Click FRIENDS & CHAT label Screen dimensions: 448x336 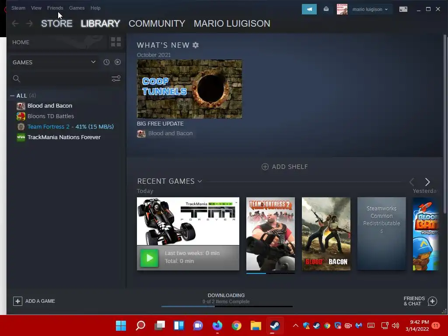(414, 301)
